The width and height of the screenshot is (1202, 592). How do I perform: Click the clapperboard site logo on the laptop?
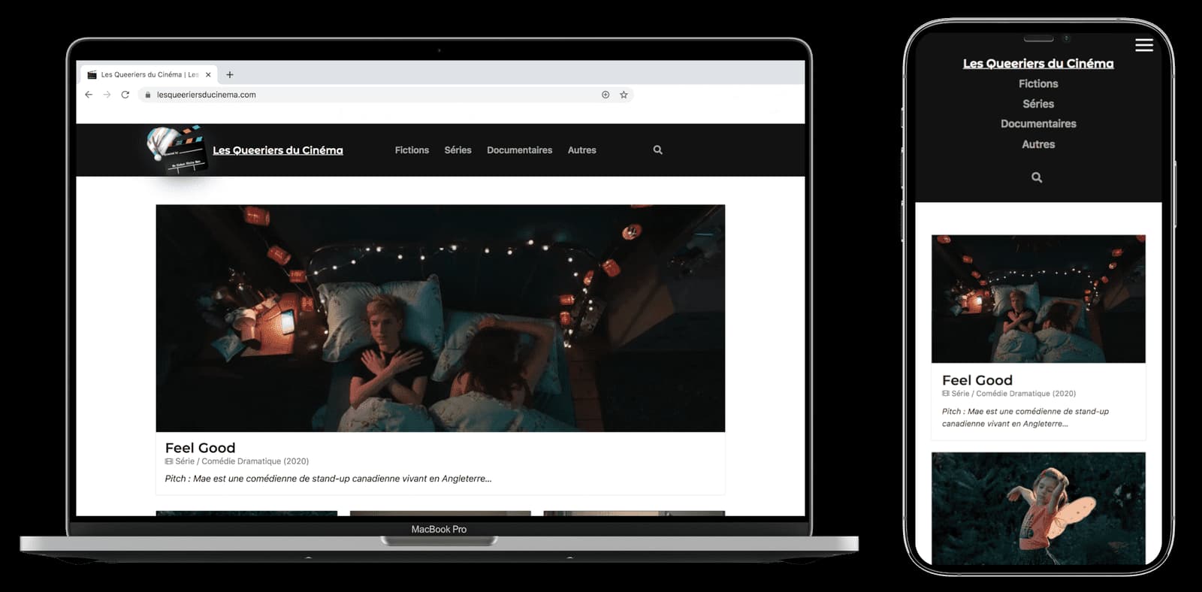(x=177, y=150)
